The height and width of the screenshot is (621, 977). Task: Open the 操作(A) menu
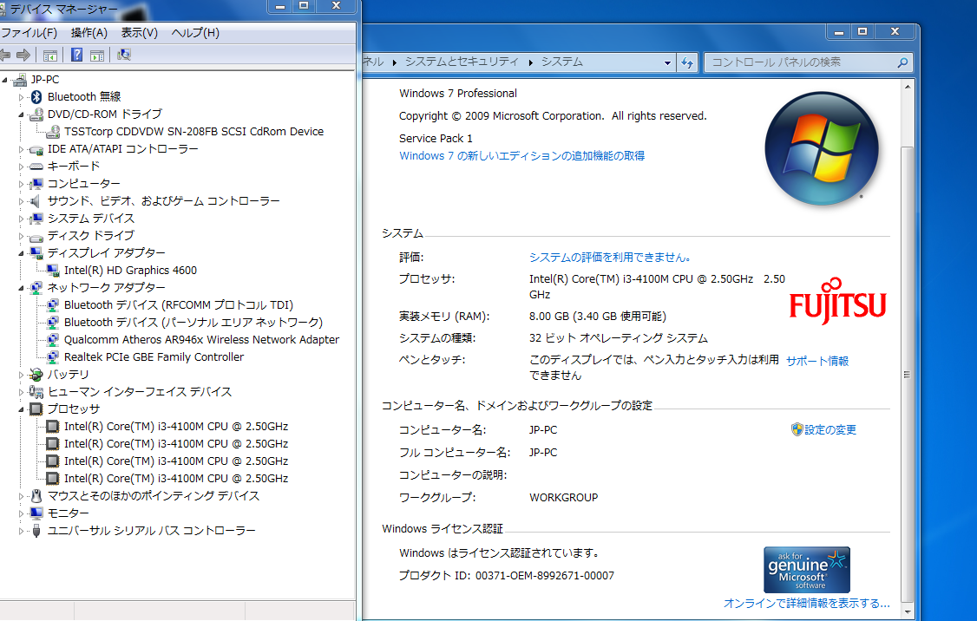pyautogui.click(x=89, y=32)
